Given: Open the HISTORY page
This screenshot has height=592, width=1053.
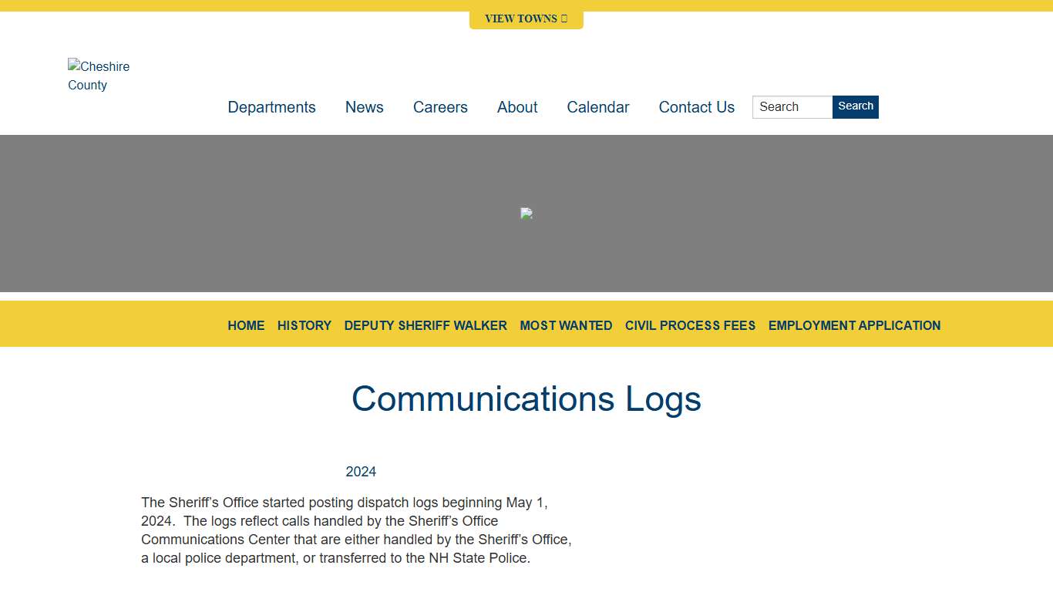Looking at the screenshot, I should (x=304, y=325).
